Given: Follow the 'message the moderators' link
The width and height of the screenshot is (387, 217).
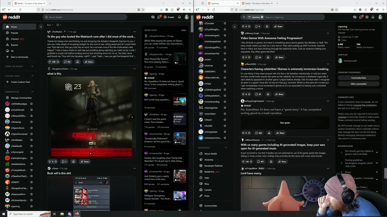Looking at the screenshot, I should pos(365,105).
